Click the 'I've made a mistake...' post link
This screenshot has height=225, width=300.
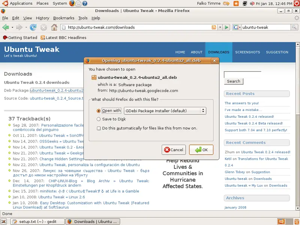tap(243, 110)
